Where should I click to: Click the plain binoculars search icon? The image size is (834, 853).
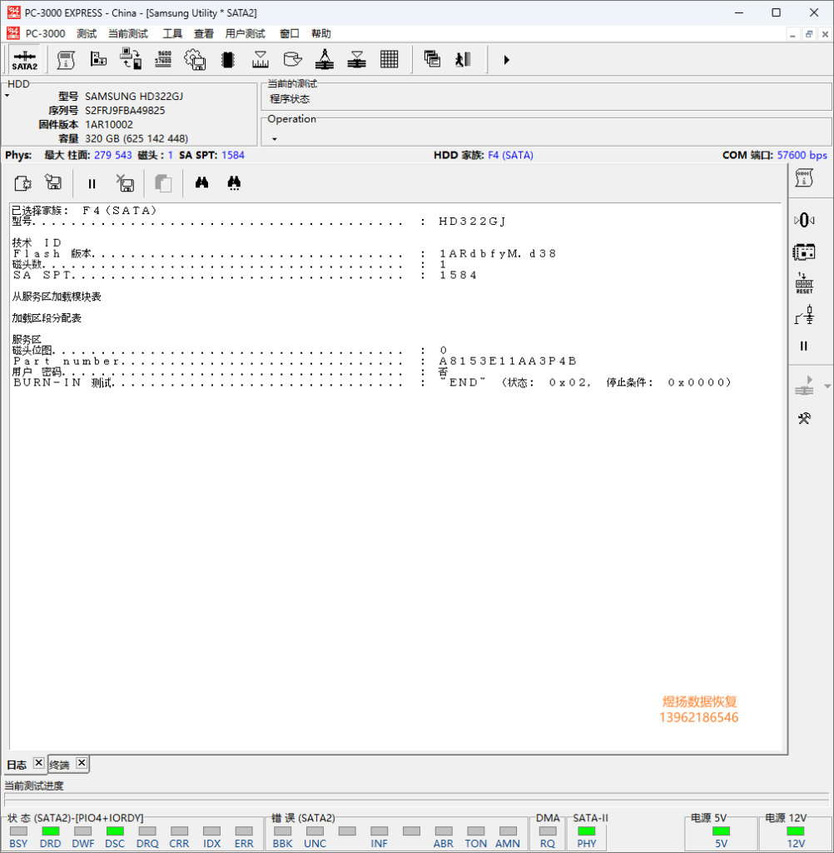pyautogui.click(x=201, y=182)
